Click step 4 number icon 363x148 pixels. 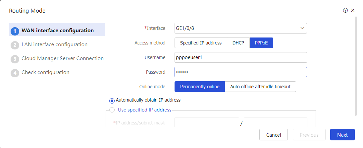[x=15, y=73]
